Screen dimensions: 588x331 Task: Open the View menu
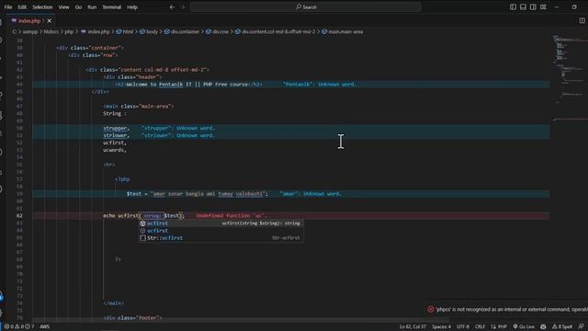pos(63,7)
